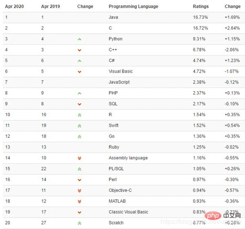Click the green up arrow beside PHP

(80, 93)
